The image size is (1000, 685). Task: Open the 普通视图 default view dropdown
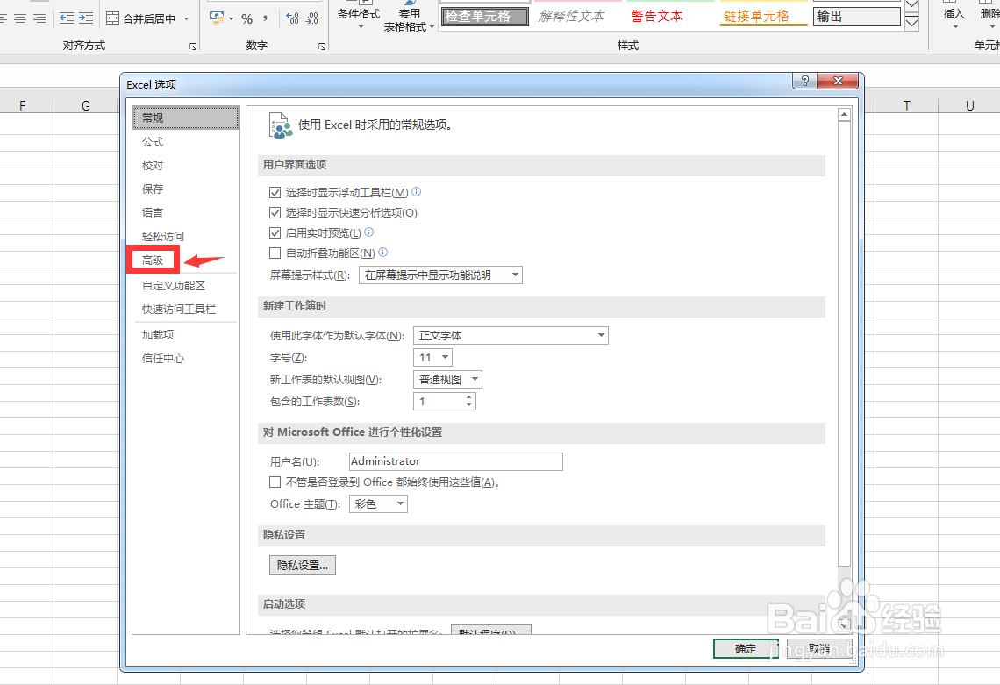tap(447, 380)
